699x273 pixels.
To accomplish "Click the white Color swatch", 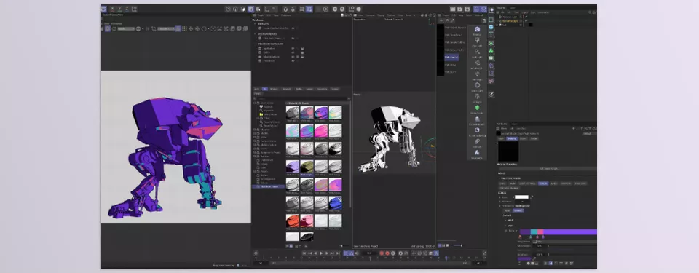I will [x=521, y=197].
